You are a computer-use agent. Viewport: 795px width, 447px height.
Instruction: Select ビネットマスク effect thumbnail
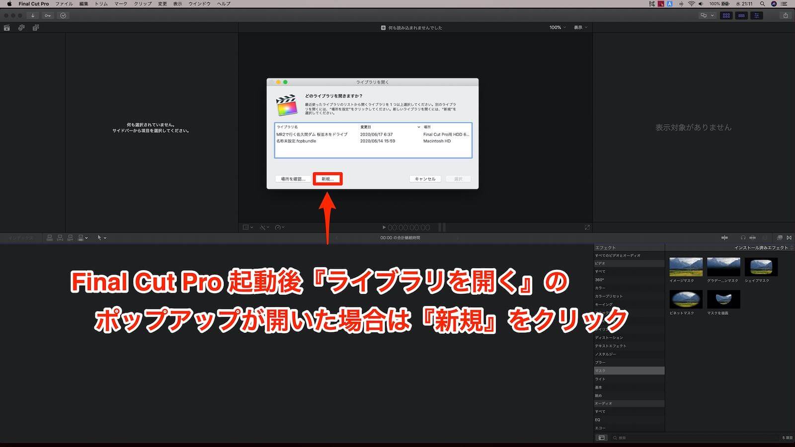(x=686, y=299)
